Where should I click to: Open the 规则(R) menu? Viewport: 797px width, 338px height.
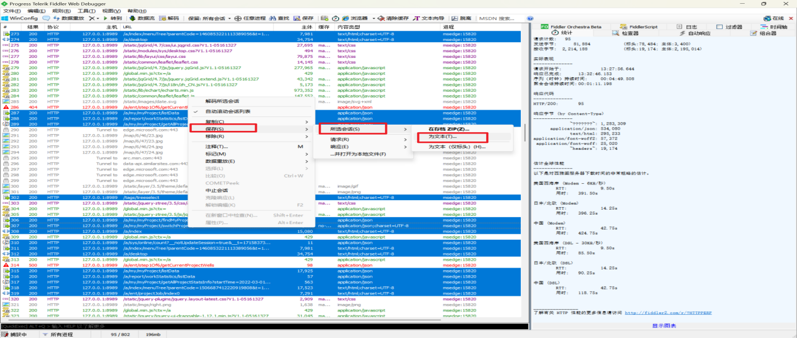pos(62,11)
